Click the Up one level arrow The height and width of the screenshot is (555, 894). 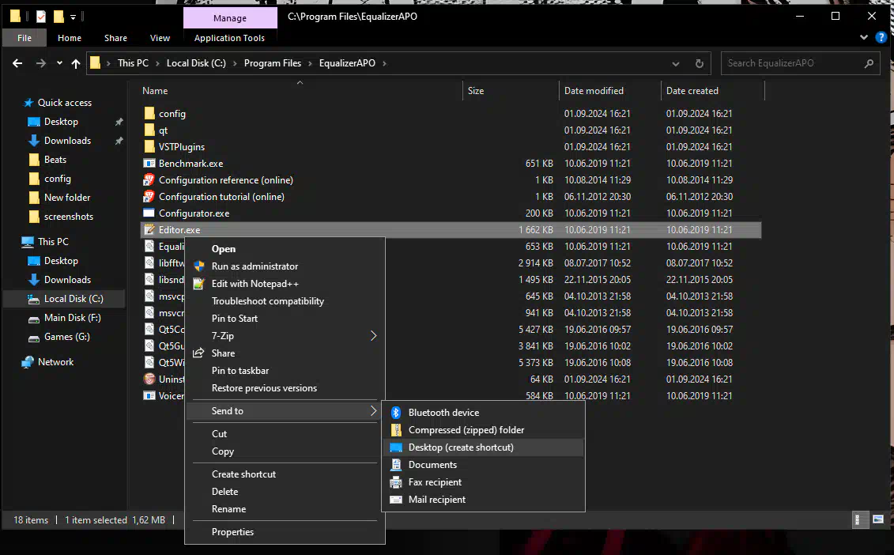click(x=76, y=63)
